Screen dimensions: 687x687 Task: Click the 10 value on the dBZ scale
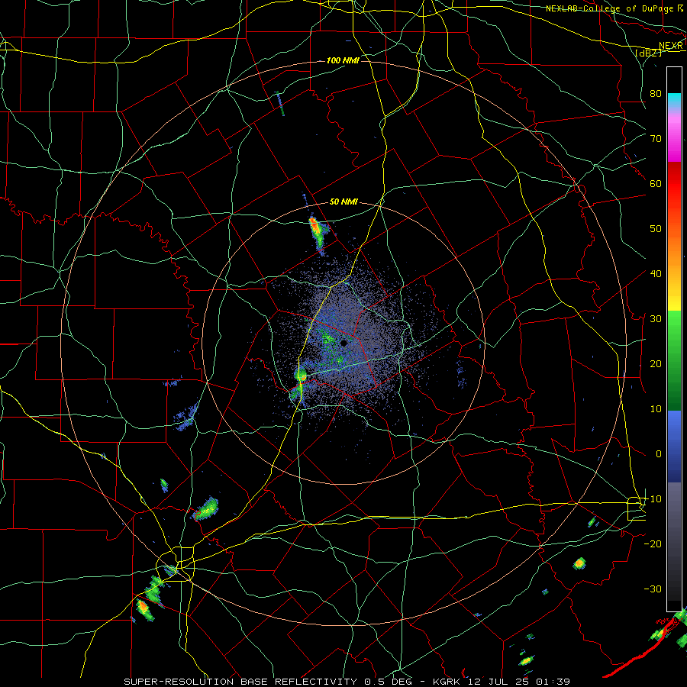point(656,409)
